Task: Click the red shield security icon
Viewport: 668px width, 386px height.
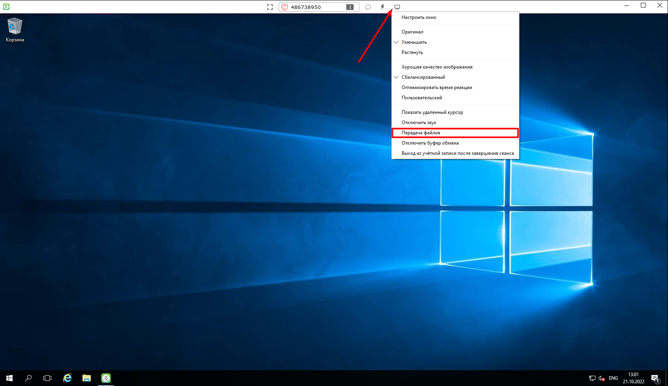Action: (285, 7)
